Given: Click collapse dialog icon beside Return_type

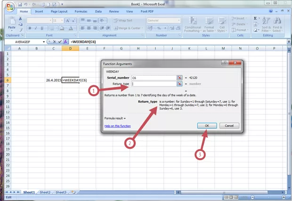Looking at the screenshot, I should point(179,84).
